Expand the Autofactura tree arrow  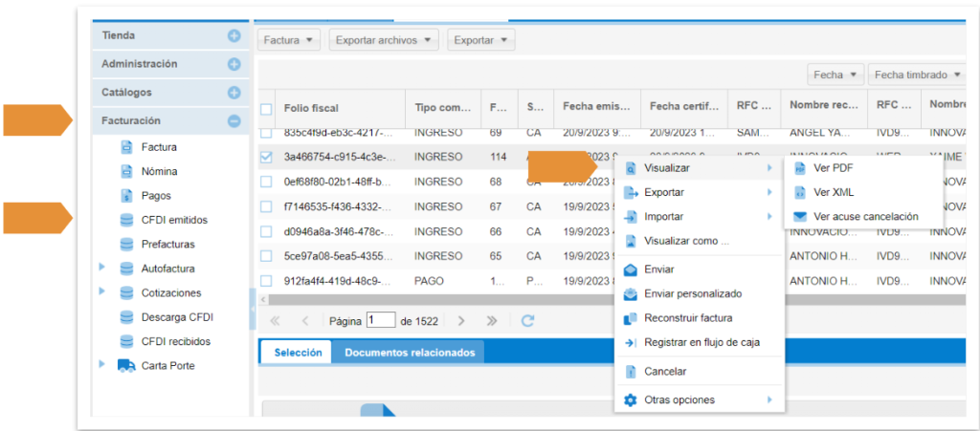tap(101, 268)
